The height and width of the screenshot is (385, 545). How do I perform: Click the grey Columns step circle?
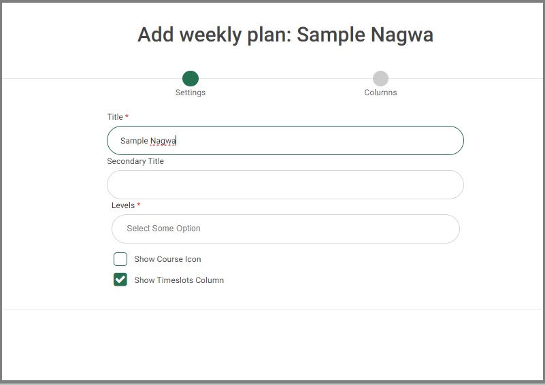click(x=380, y=78)
